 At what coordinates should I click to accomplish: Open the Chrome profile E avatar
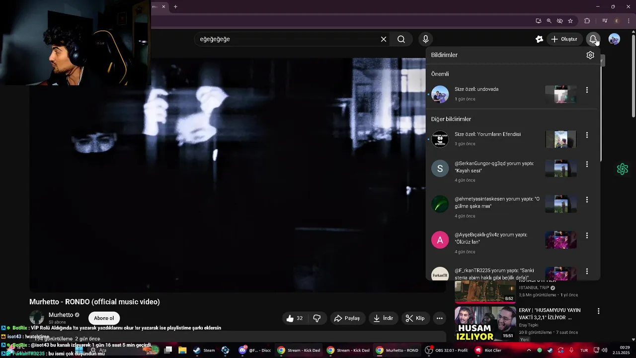(617, 21)
